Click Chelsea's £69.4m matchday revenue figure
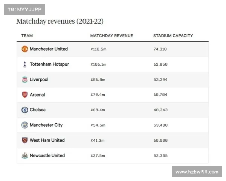Image resolution: width=226 pixels, height=181 pixels. [98, 110]
